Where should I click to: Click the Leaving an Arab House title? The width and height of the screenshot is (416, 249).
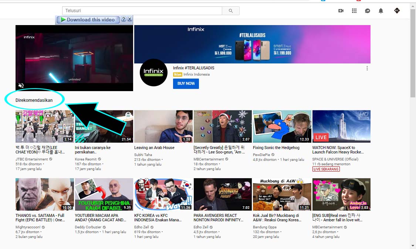tap(155, 148)
